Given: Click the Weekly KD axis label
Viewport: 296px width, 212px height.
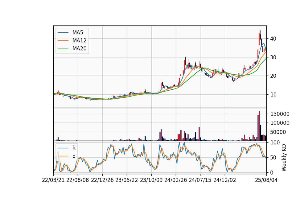Looking at the screenshot, I should [x=284, y=158].
